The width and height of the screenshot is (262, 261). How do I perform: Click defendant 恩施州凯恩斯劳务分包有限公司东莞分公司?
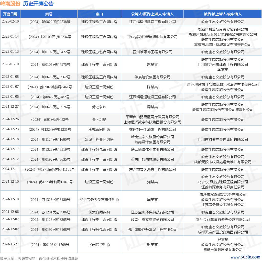point(223,34)
